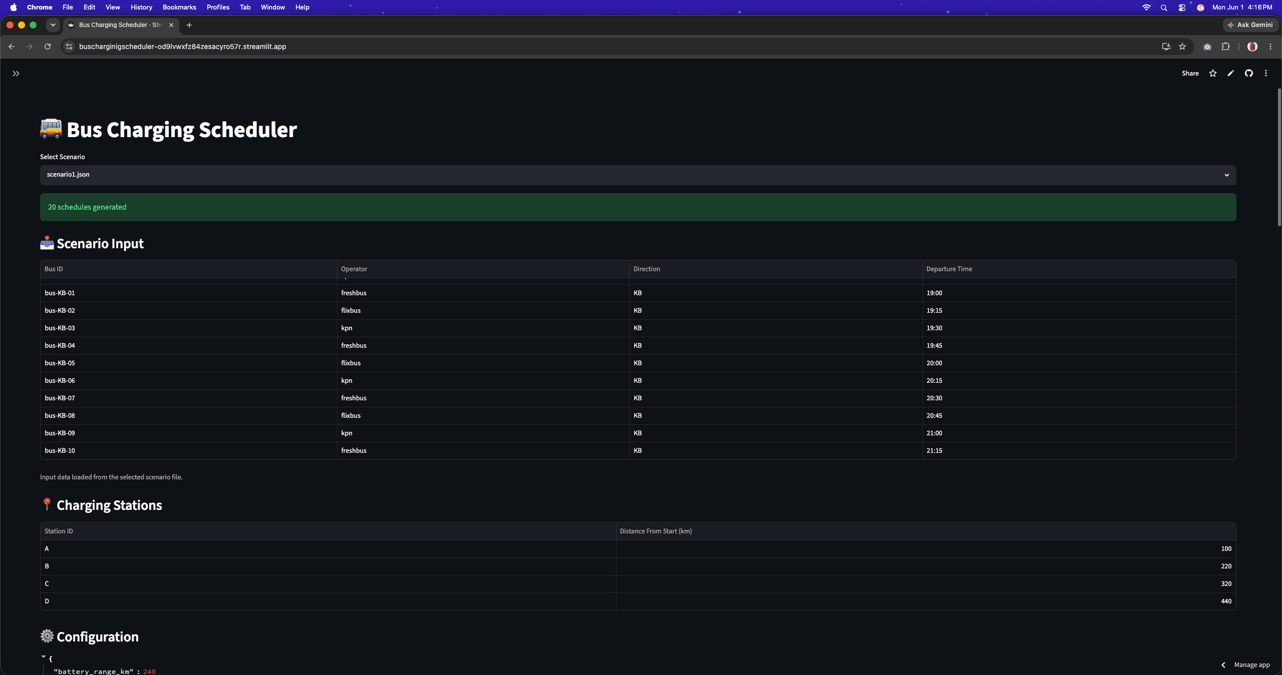Open the Streamlit three-dot app menu
Viewport: 1282px width, 675px height.
click(x=1266, y=73)
